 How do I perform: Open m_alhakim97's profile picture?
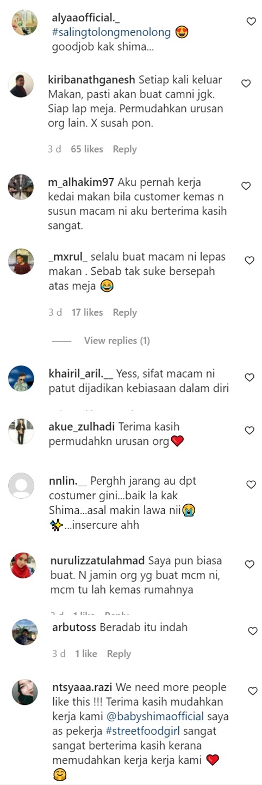21,188
